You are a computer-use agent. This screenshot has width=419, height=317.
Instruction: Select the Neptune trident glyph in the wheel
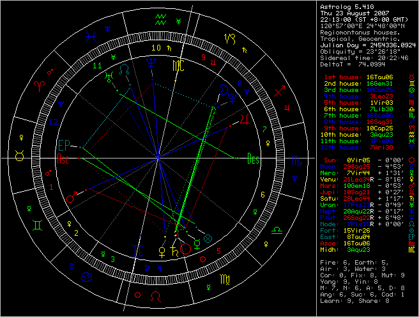(151, 63)
